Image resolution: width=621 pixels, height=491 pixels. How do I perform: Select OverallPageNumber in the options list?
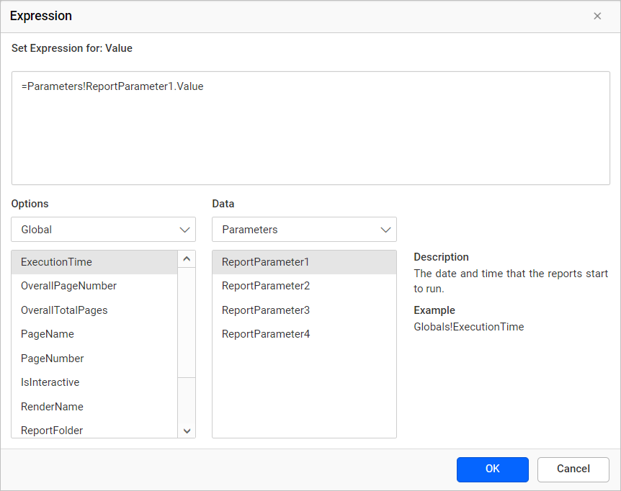(94, 286)
